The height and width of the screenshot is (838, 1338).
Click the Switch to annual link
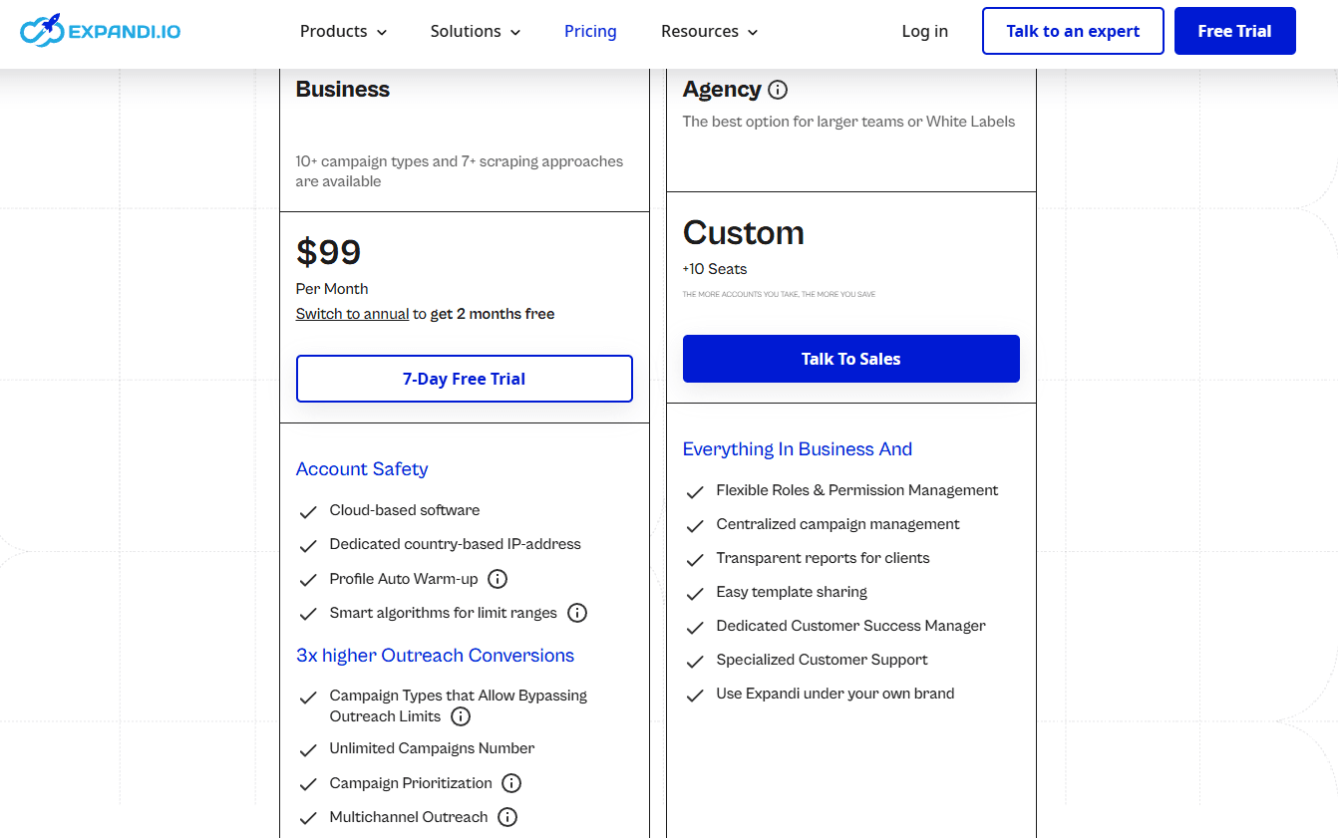[x=352, y=314]
